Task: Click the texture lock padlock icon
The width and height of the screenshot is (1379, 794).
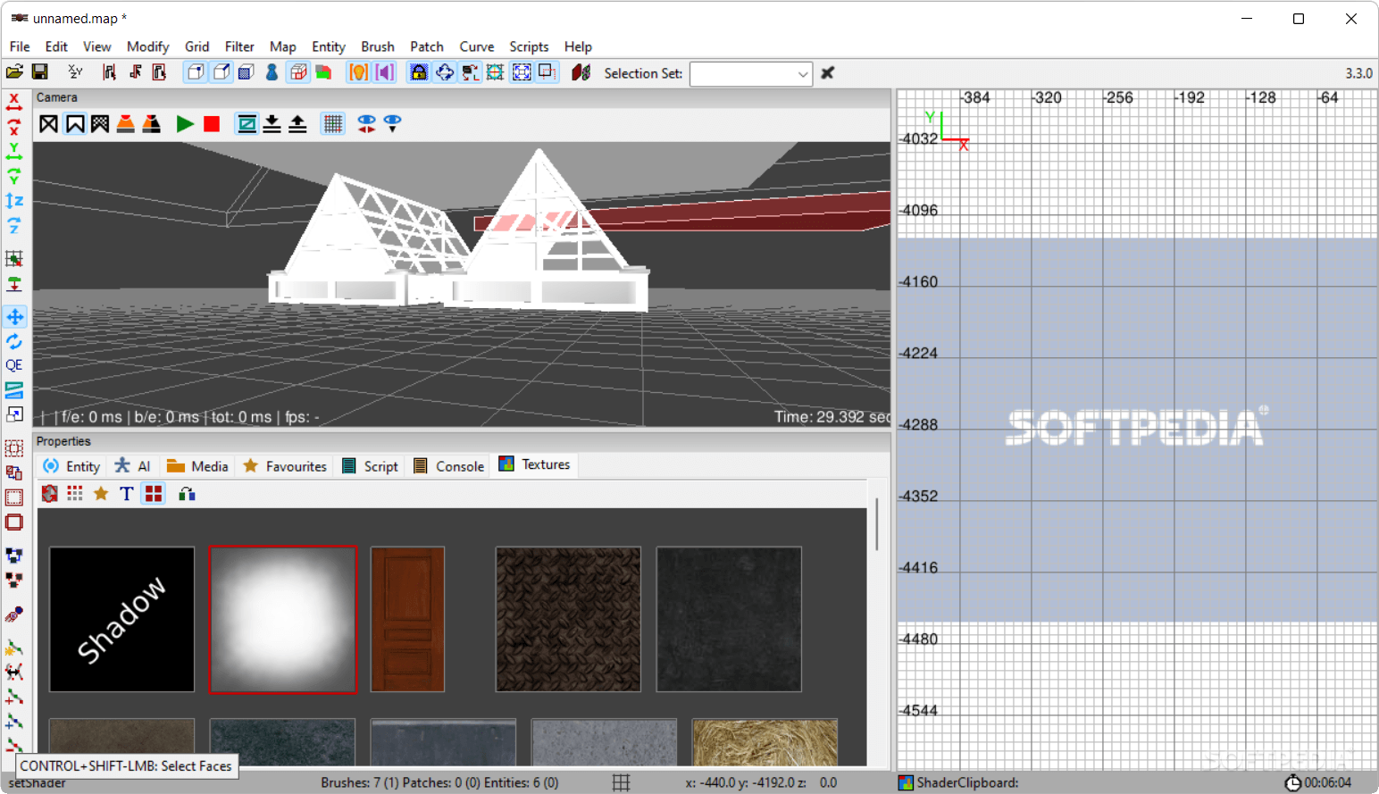Action: [x=418, y=72]
